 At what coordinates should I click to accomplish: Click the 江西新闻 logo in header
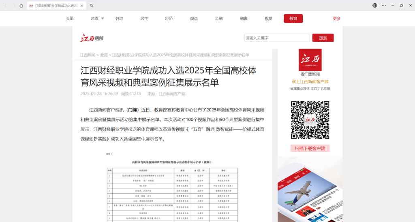pyautogui.click(x=92, y=38)
